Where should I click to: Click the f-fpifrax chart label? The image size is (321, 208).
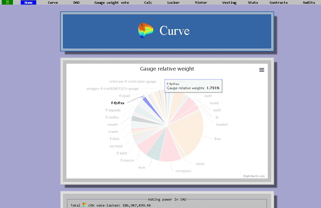click(x=118, y=103)
